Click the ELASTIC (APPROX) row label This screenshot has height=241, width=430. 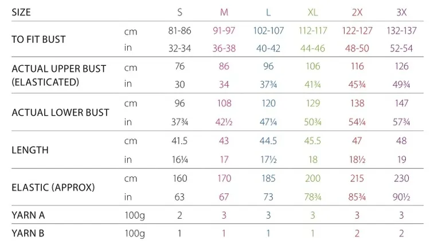[x=53, y=187]
